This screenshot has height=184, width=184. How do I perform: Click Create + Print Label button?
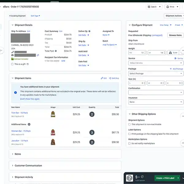165,178
